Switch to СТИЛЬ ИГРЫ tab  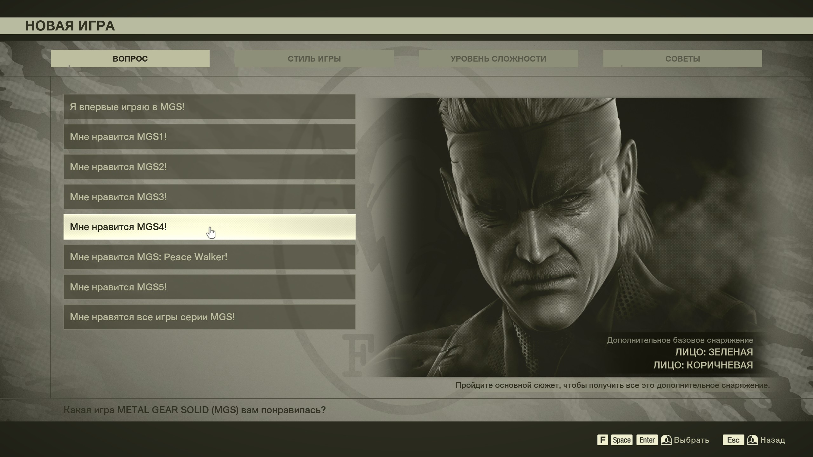(x=314, y=58)
